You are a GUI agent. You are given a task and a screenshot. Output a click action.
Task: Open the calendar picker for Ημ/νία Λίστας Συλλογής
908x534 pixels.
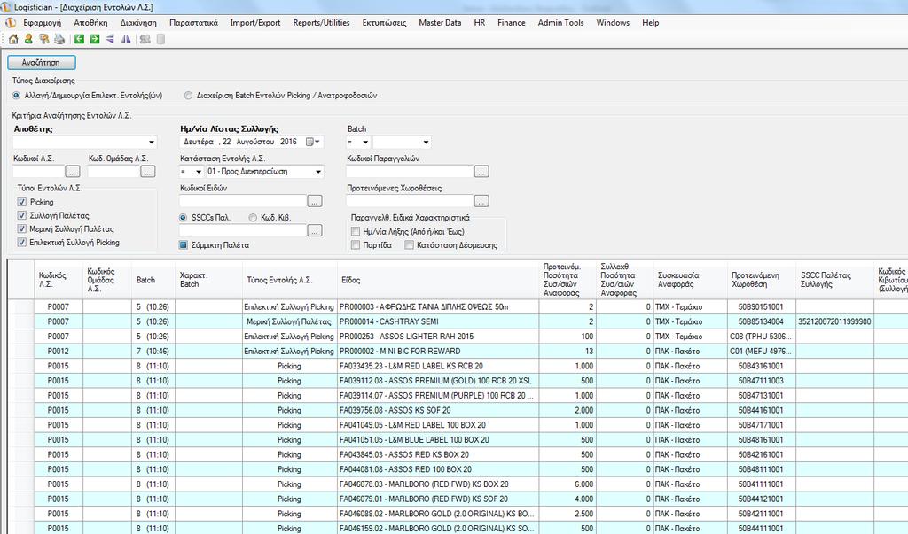pyautogui.click(x=313, y=142)
